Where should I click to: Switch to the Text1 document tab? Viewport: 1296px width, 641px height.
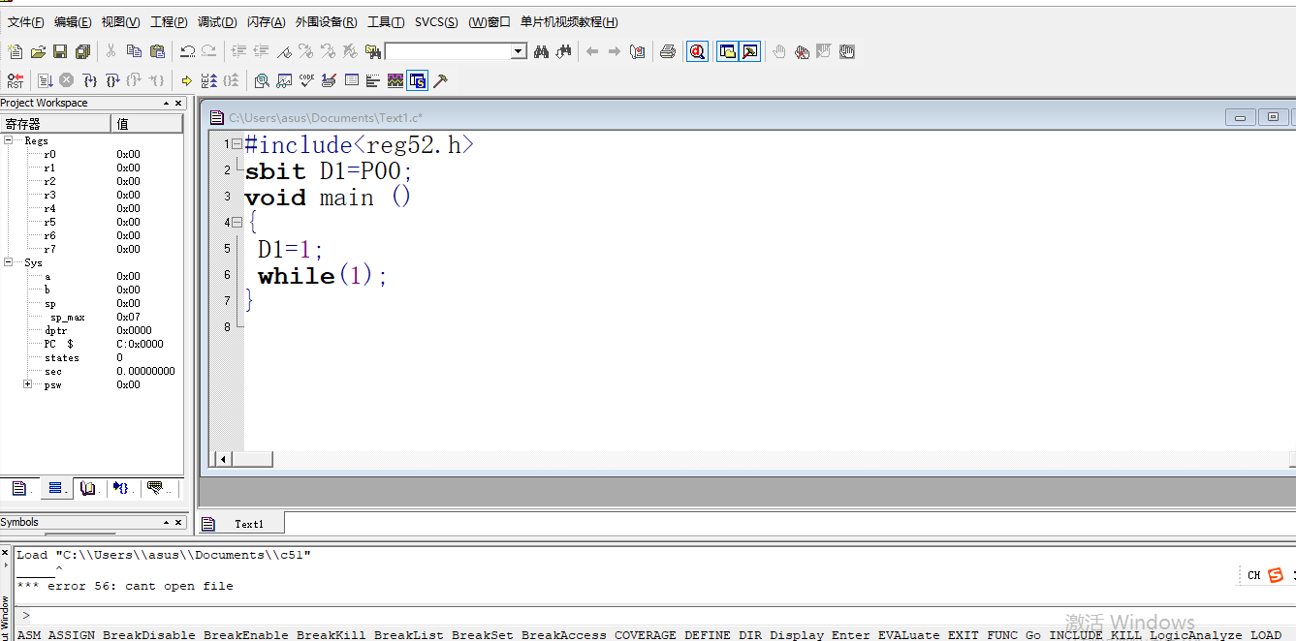pos(248,524)
